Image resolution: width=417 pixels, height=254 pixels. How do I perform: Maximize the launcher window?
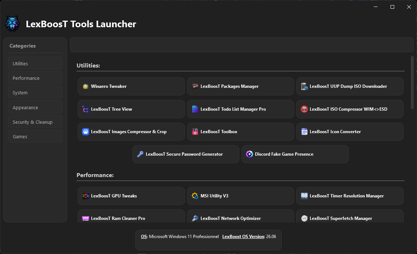(392, 7)
